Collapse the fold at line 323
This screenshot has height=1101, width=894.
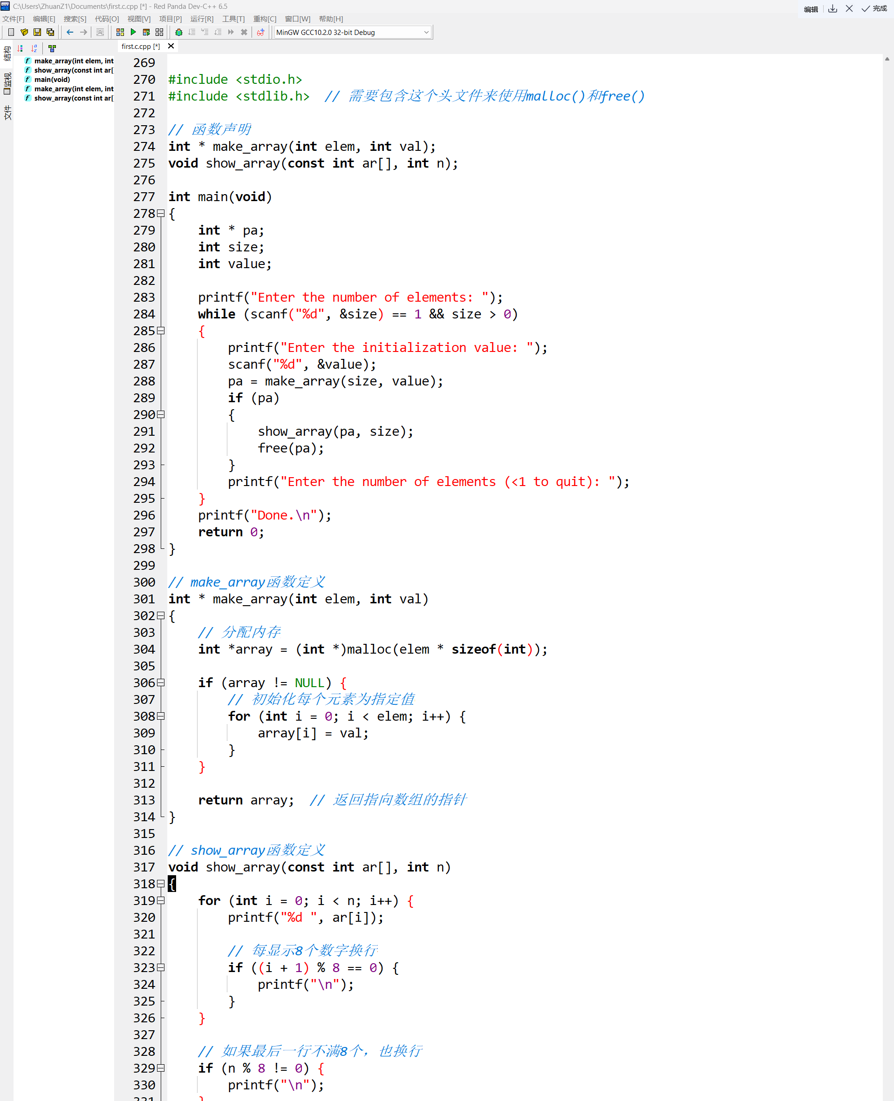pyautogui.click(x=161, y=967)
